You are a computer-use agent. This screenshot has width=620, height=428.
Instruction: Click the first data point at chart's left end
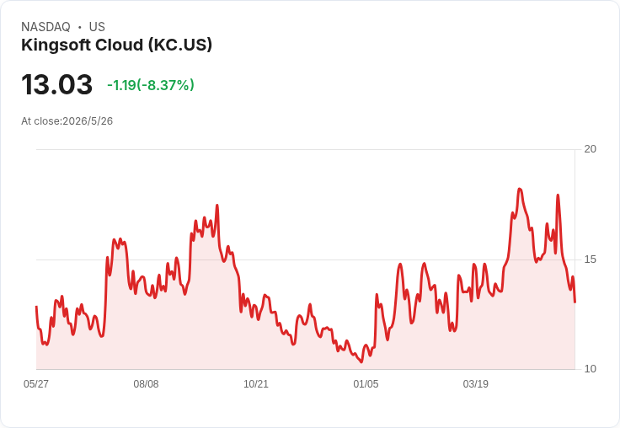pyautogui.click(x=36, y=307)
